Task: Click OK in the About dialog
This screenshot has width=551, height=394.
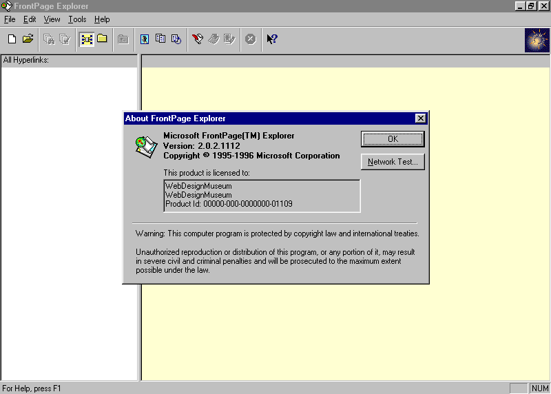Action: pyautogui.click(x=393, y=139)
